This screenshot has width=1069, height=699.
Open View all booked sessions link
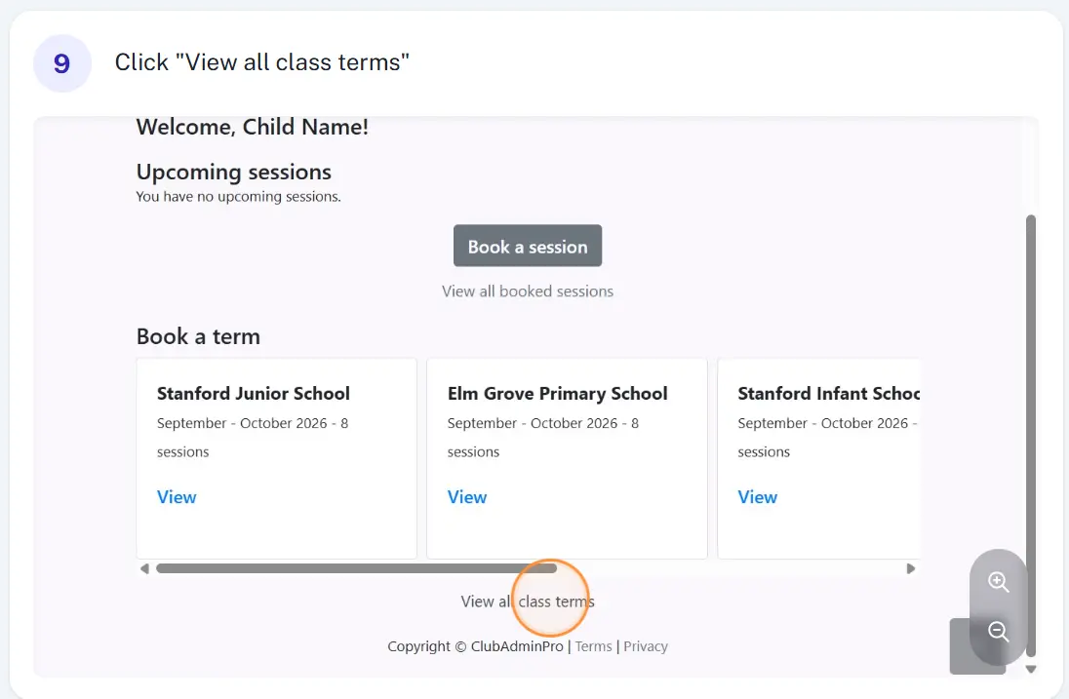click(x=528, y=291)
